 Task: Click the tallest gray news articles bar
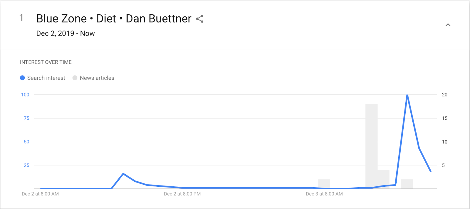coord(371,146)
